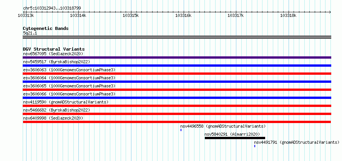Click the blue bar under esv3606066
342x161 pixels.
177,98
